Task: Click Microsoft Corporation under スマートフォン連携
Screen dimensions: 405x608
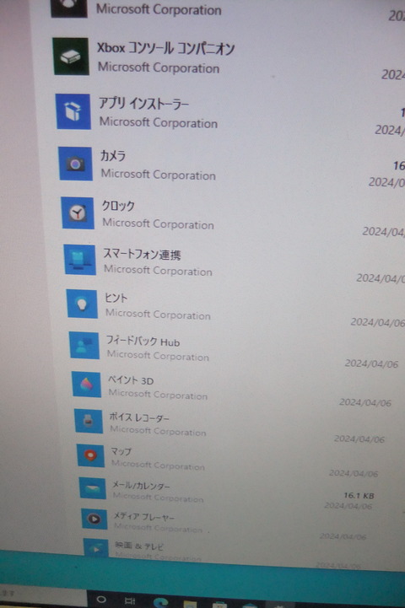Action: coord(159,270)
